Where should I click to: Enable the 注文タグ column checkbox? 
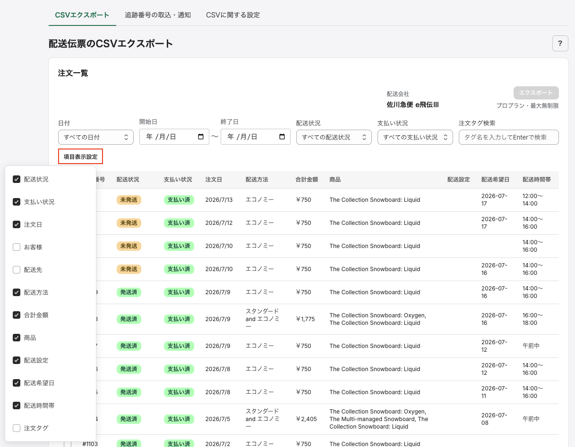click(x=17, y=428)
